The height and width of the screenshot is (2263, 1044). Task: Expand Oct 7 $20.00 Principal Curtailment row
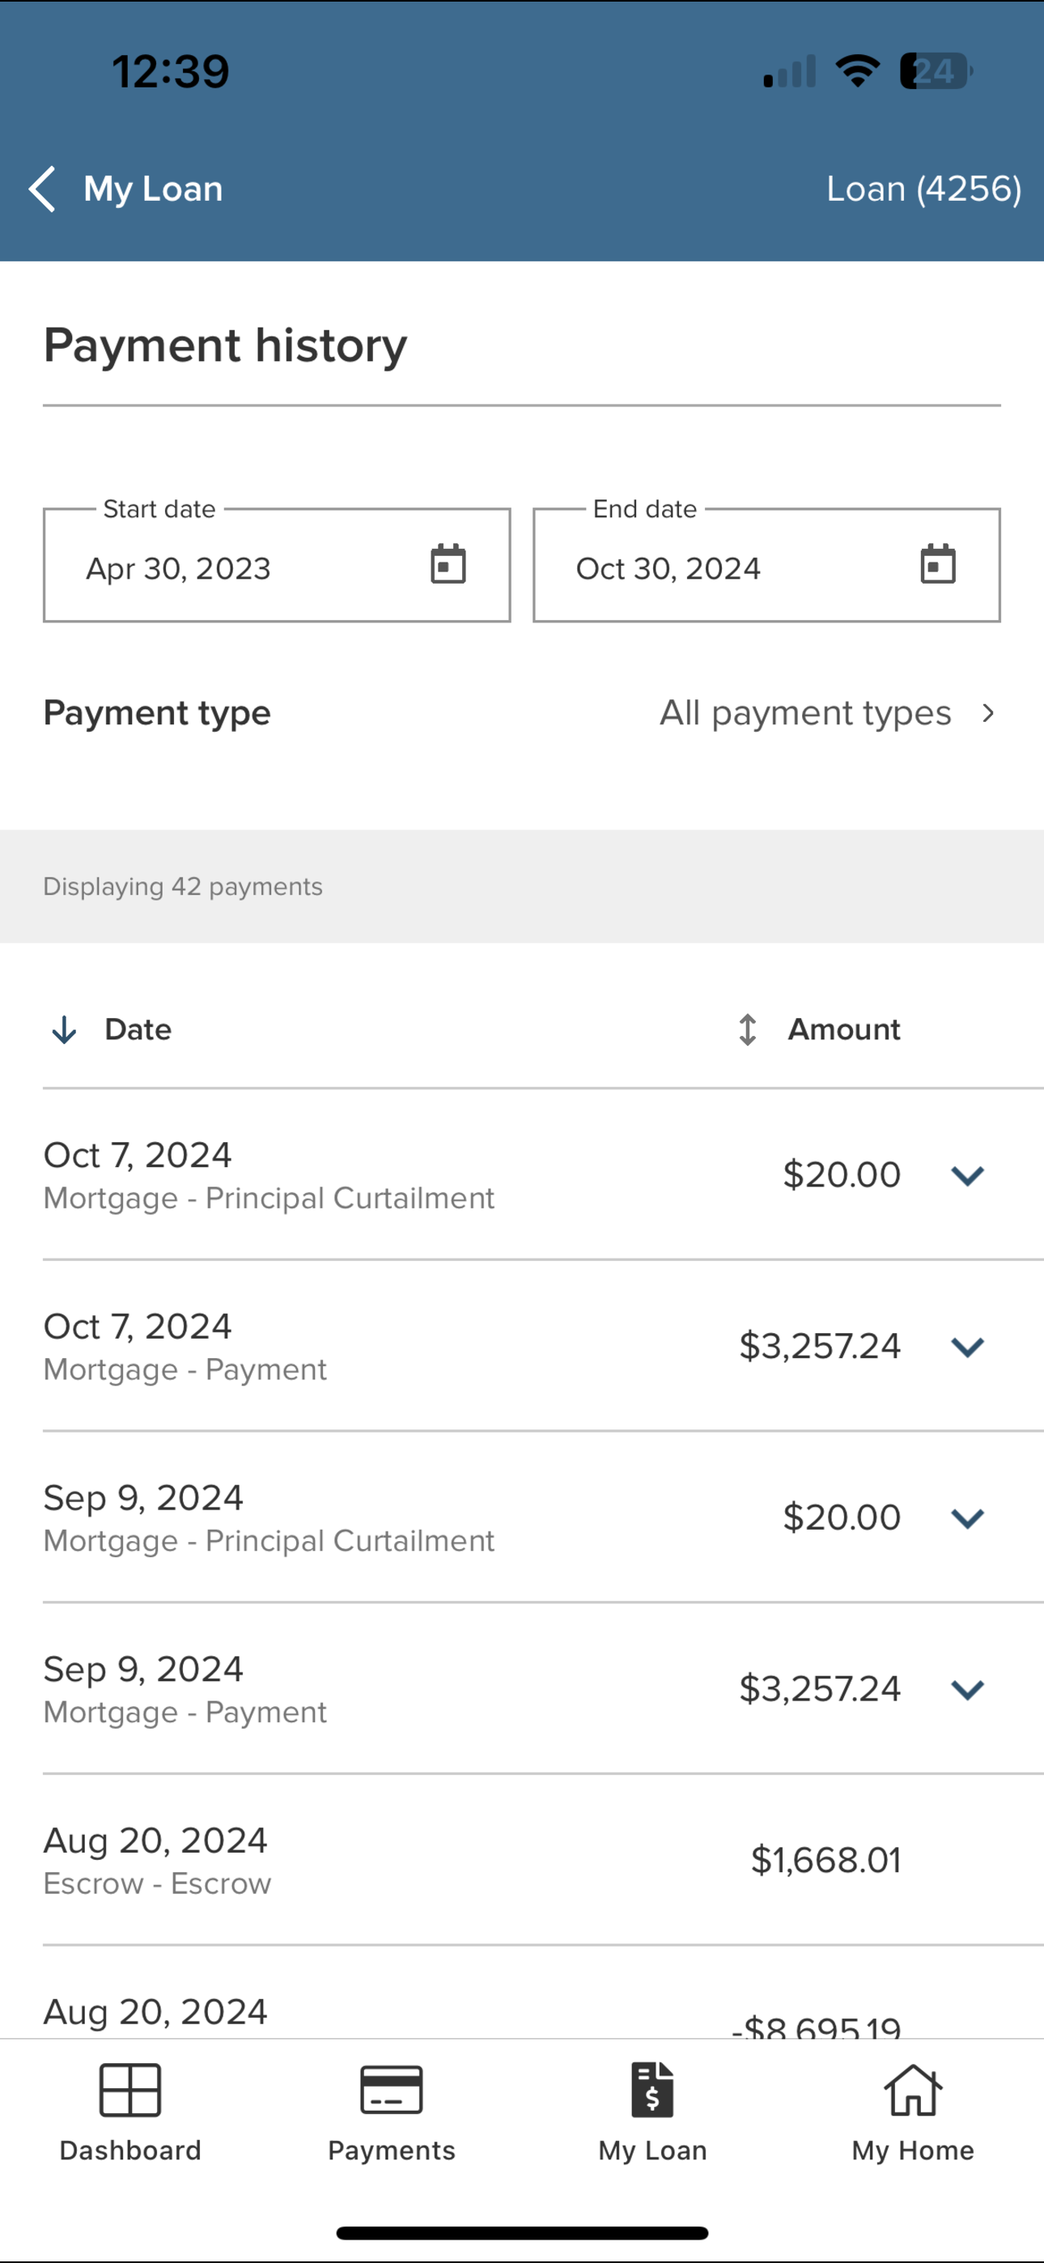[x=968, y=1175]
